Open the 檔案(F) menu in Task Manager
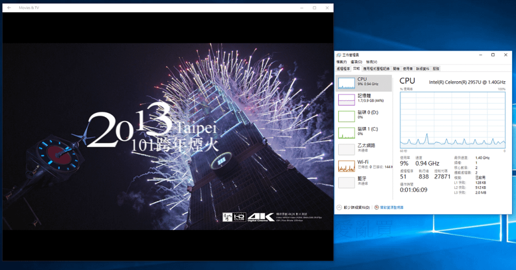516x270 pixels. [342, 62]
